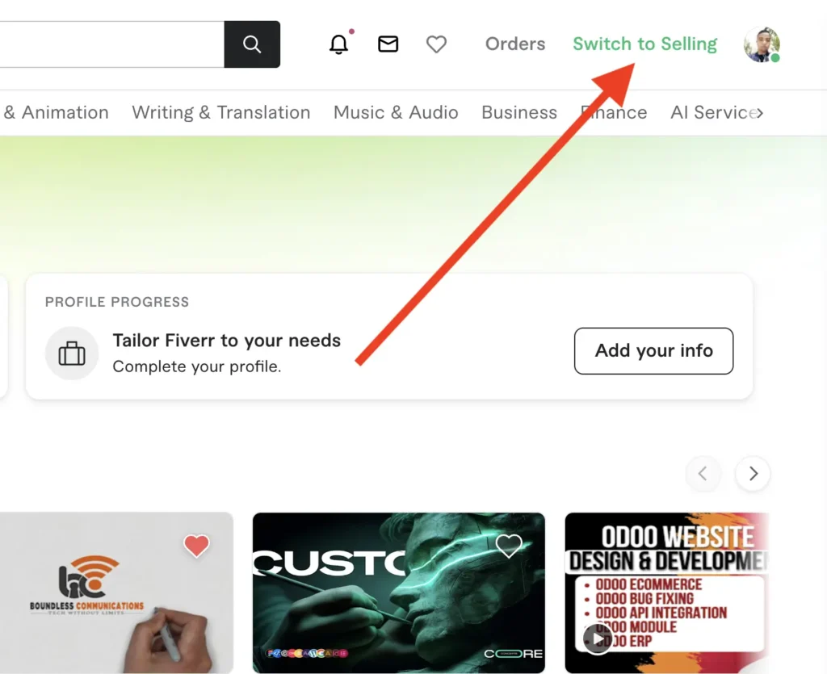827x674 pixels.
Task: Show more categories with the right chevron
Action: coord(759,113)
